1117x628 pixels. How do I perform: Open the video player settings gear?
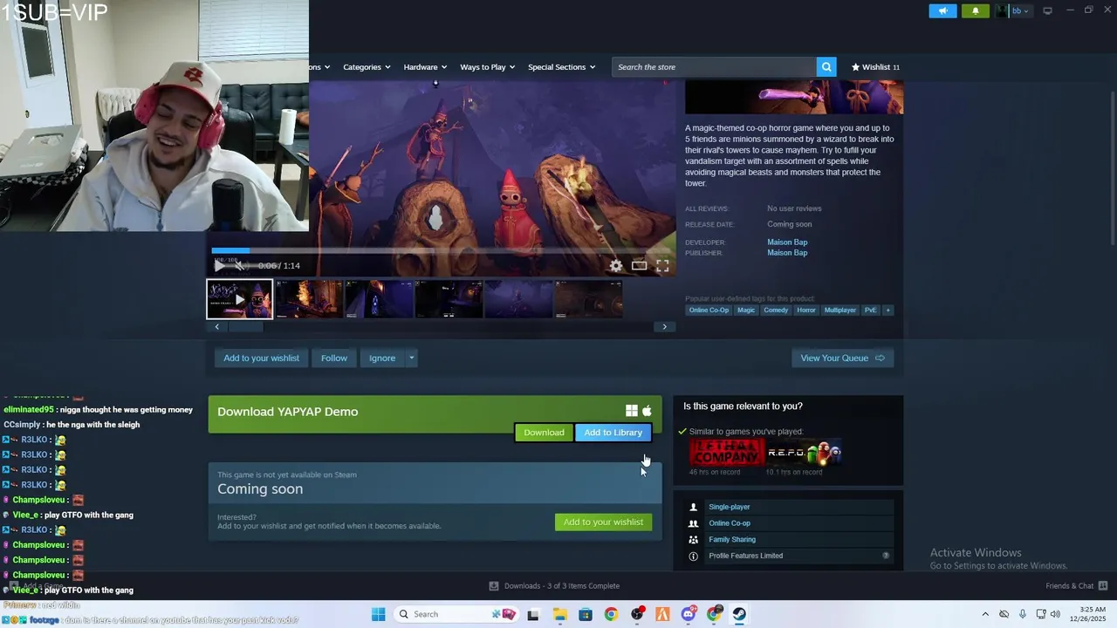[616, 266]
